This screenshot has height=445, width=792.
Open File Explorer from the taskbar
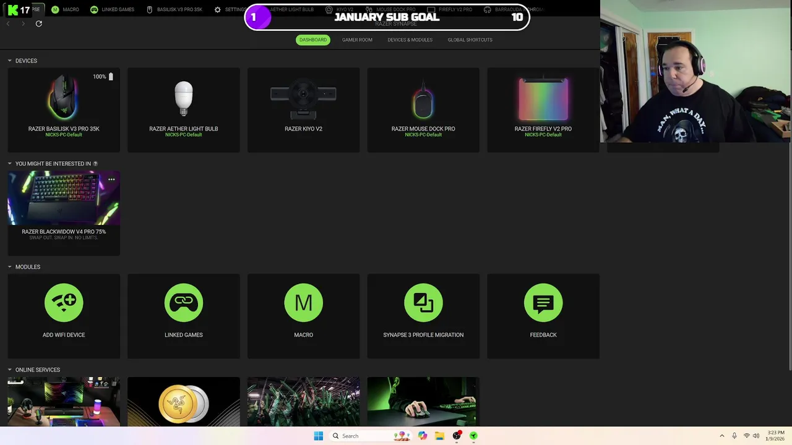pos(439,436)
